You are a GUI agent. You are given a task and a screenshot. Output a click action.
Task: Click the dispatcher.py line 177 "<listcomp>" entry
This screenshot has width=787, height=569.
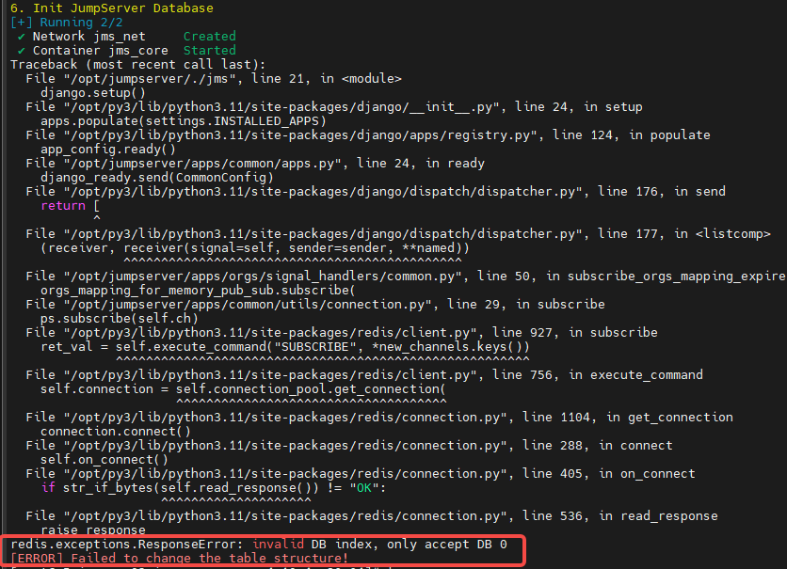tap(398, 233)
